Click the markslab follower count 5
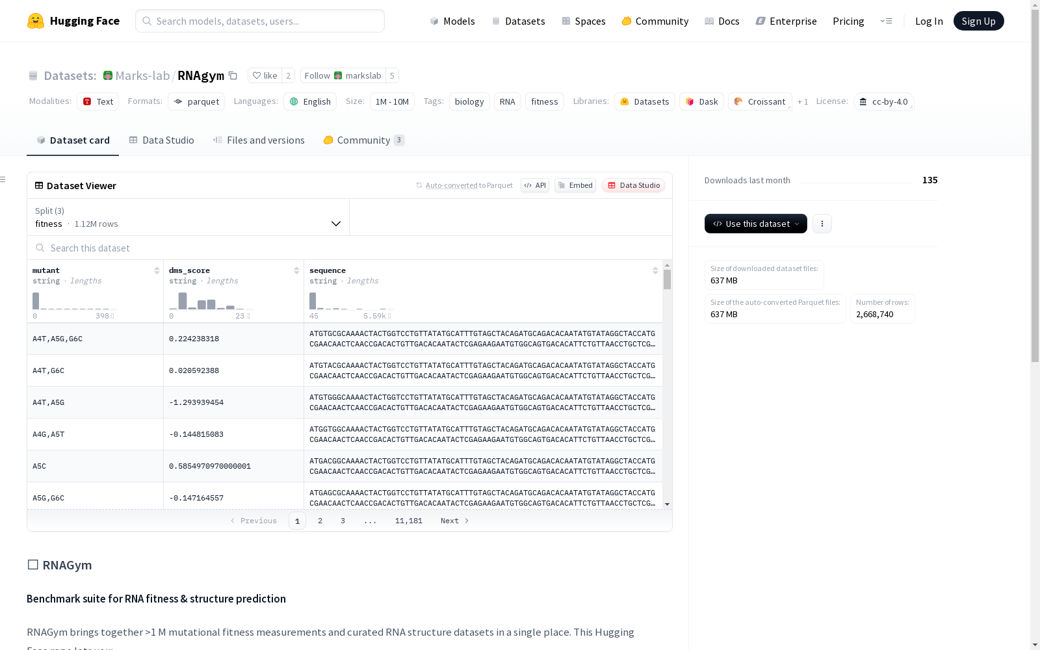The height and width of the screenshot is (650, 1040). (x=392, y=75)
